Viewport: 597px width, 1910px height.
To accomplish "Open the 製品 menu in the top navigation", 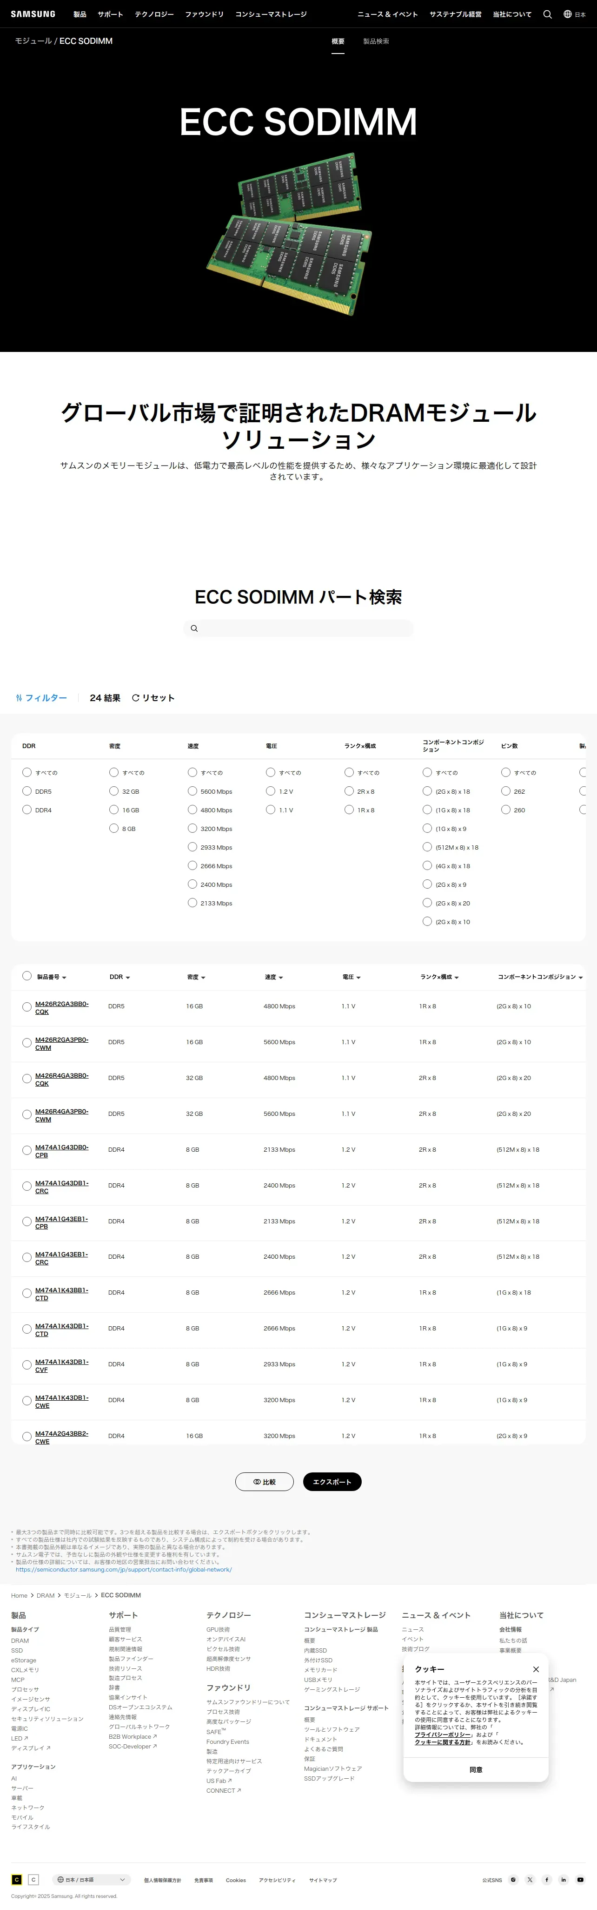I will coord(80,14).
